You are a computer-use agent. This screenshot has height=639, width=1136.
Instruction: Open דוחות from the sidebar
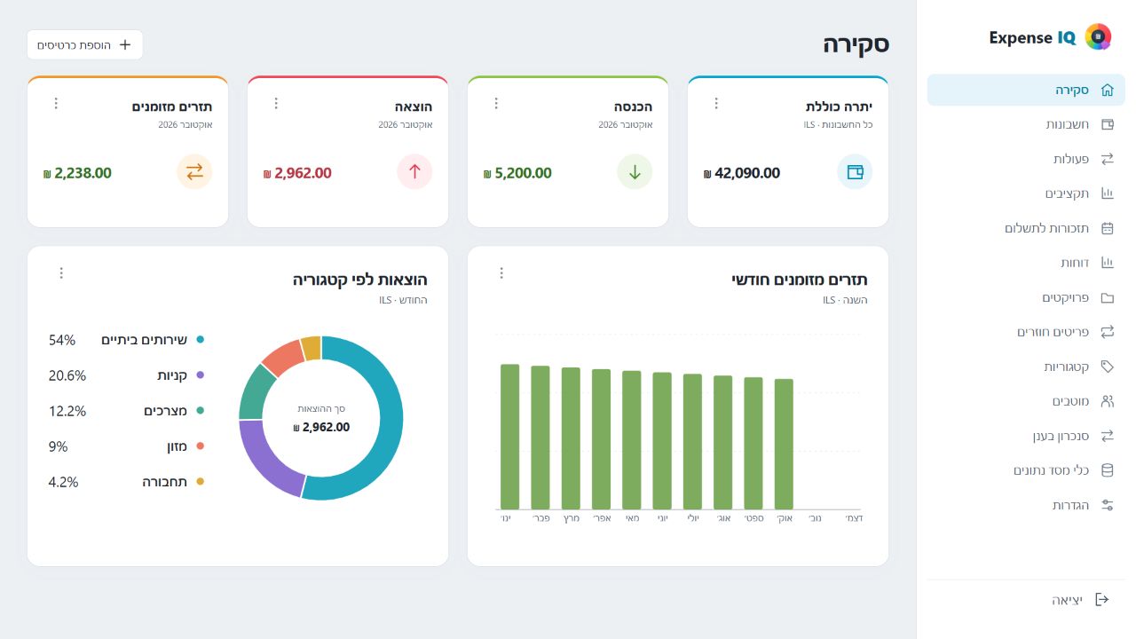[1026, 263]
